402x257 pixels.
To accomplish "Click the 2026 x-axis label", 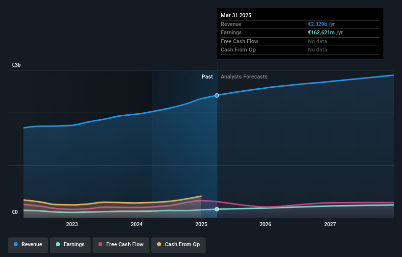I will click(x=265, y=225).
